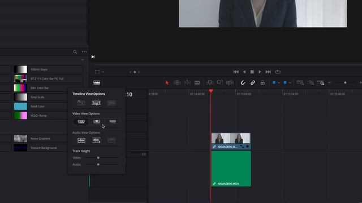
Task: Click the blue Flag clip icon
Action: pyautogui.click(x=274, y=83)
